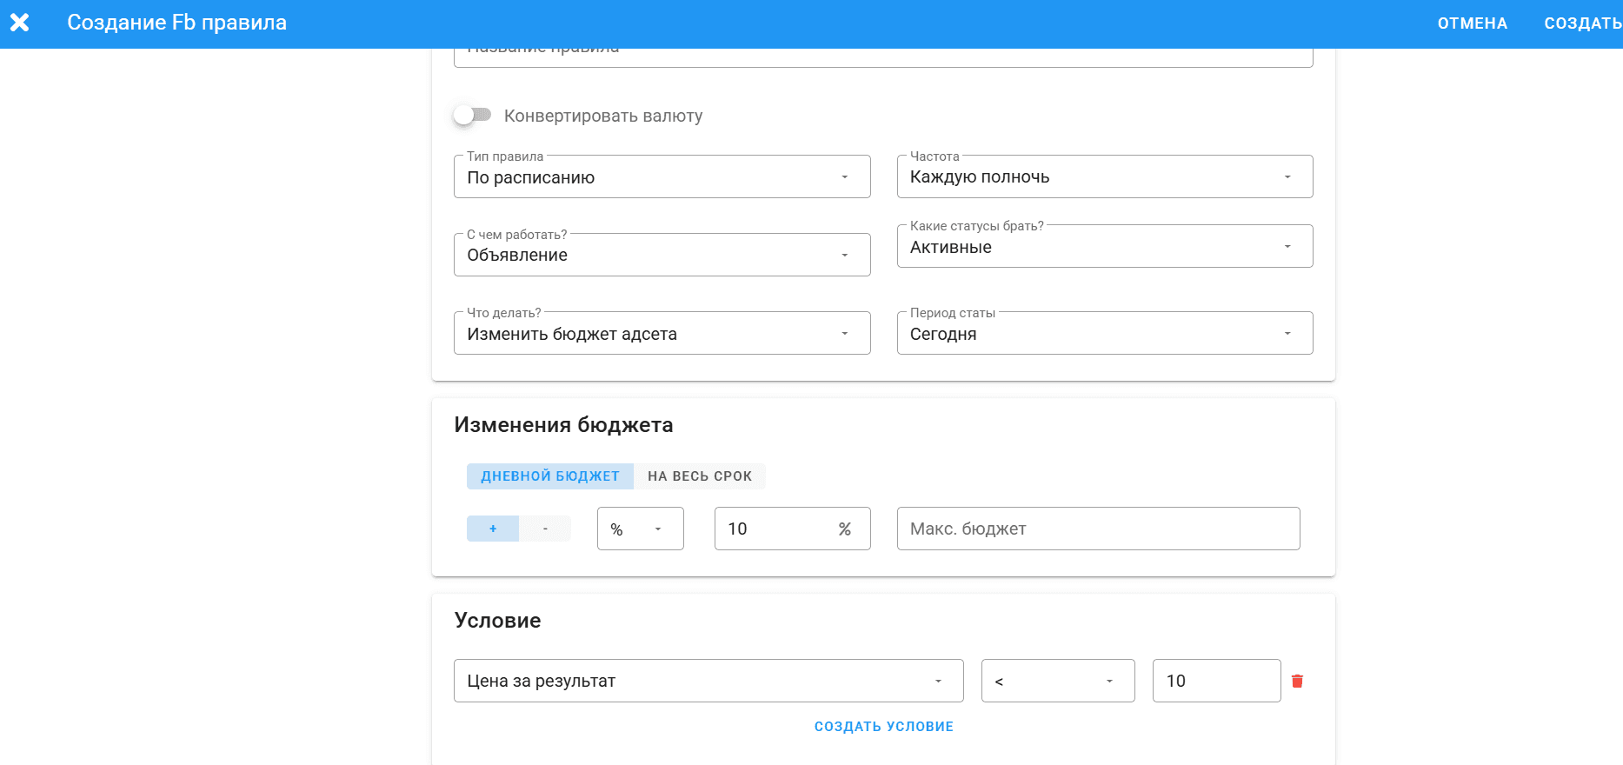Open the 'Период статы' dropdown
The width and height of the screenshot is (1623, 765).
1104,334
